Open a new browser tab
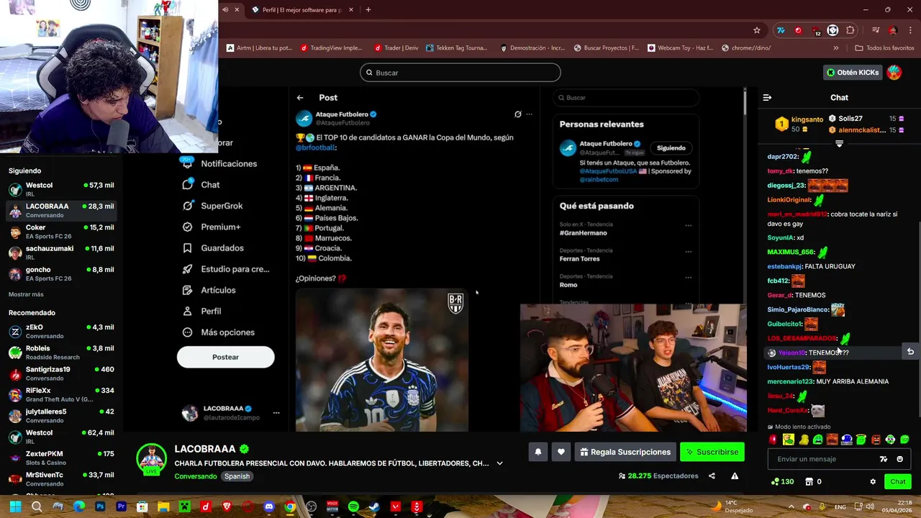Viewport: 921px width, 518px height. (x=368, y=9)
